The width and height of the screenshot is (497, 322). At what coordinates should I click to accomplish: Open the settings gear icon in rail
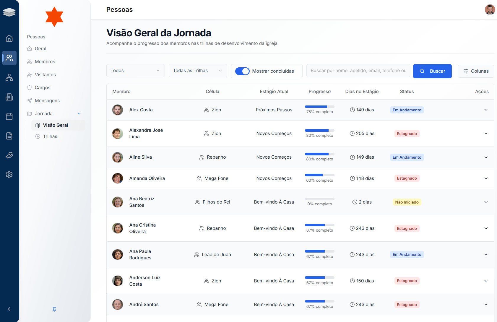tap(9, 175)
